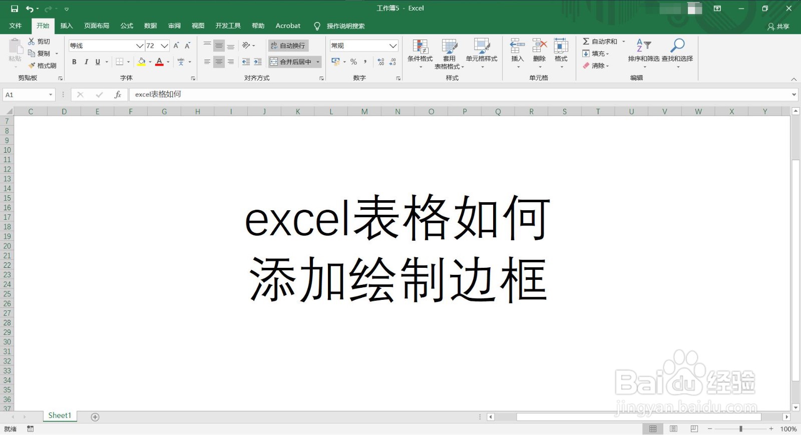Screen dimensions: 801x435
Task: Expand the formula bar chevron
Action: (x=794, y=95)
